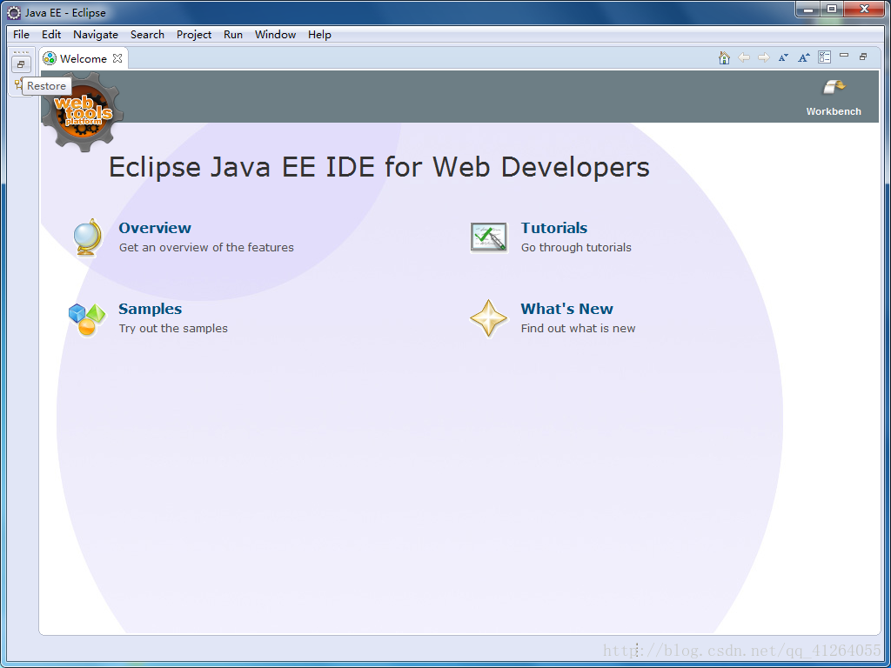
Task: Open the Edit menu
Action: point(51,35)
